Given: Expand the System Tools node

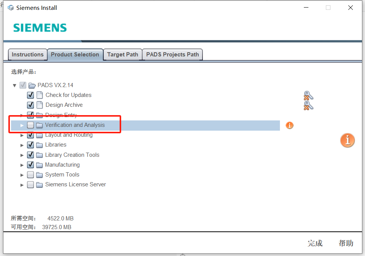Looking at the screenshot, I should [22, 175].
